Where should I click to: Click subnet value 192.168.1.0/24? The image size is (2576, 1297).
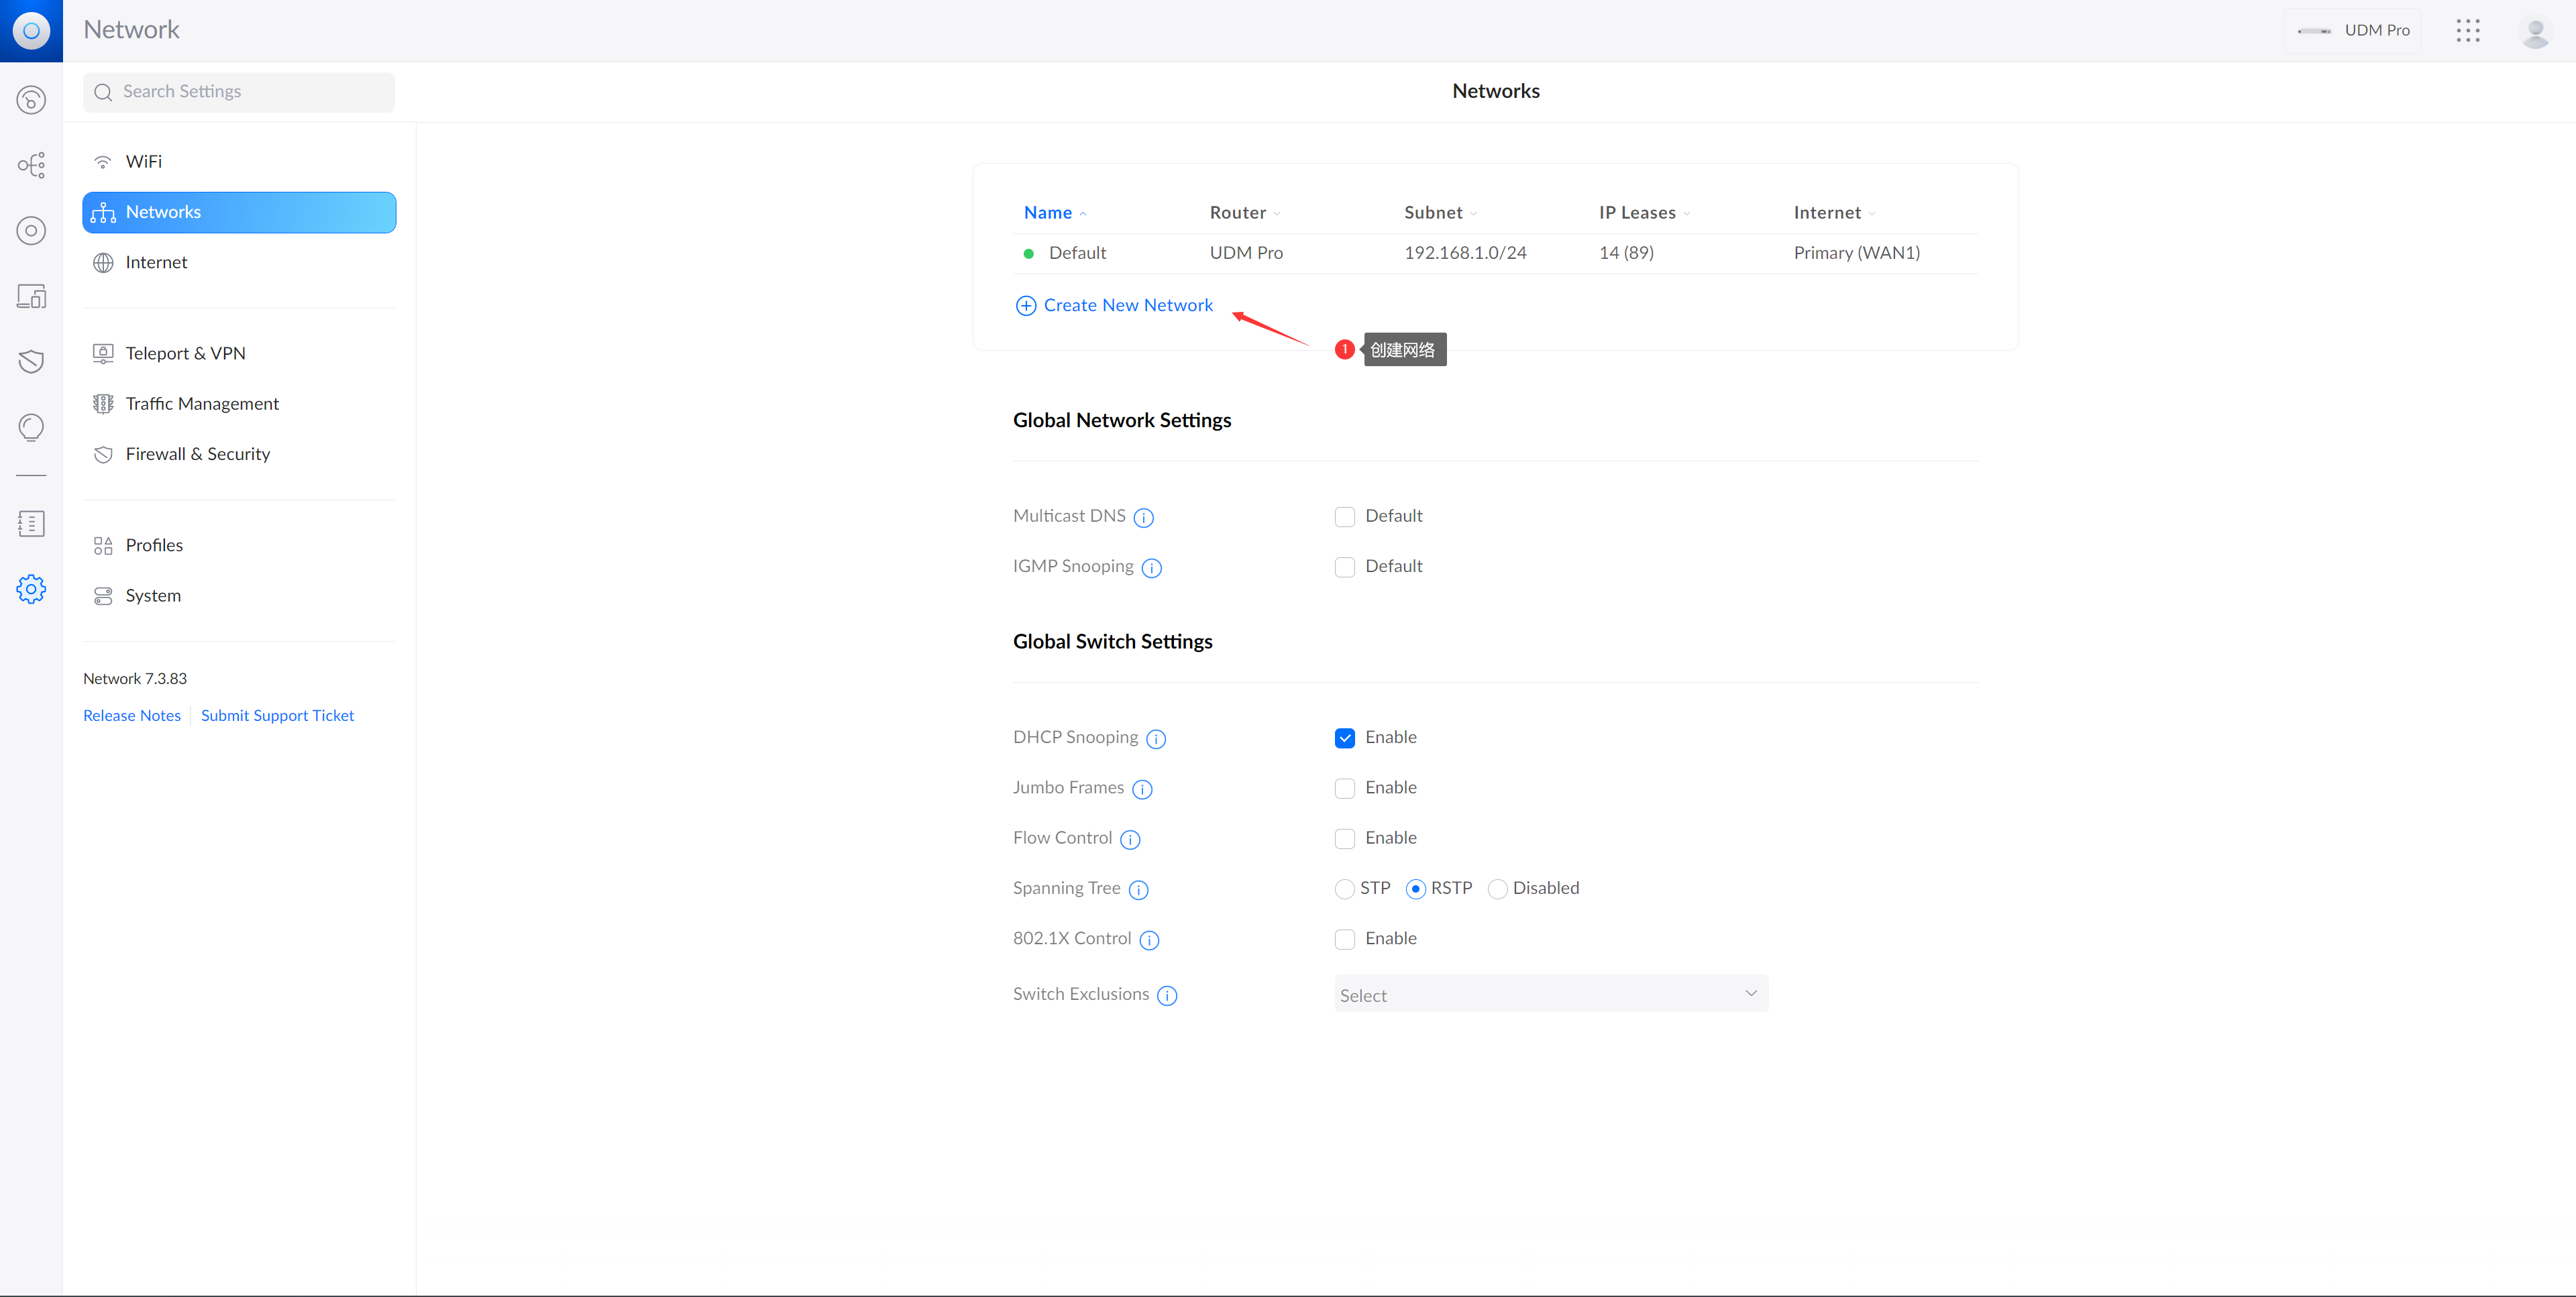(1465, 253)
